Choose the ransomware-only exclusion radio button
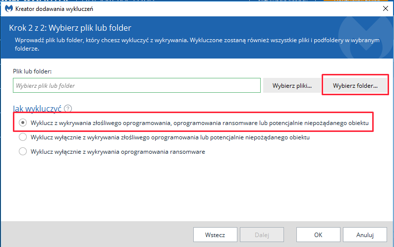The width and height of the screenshot is (394, 247). (23, 152)
